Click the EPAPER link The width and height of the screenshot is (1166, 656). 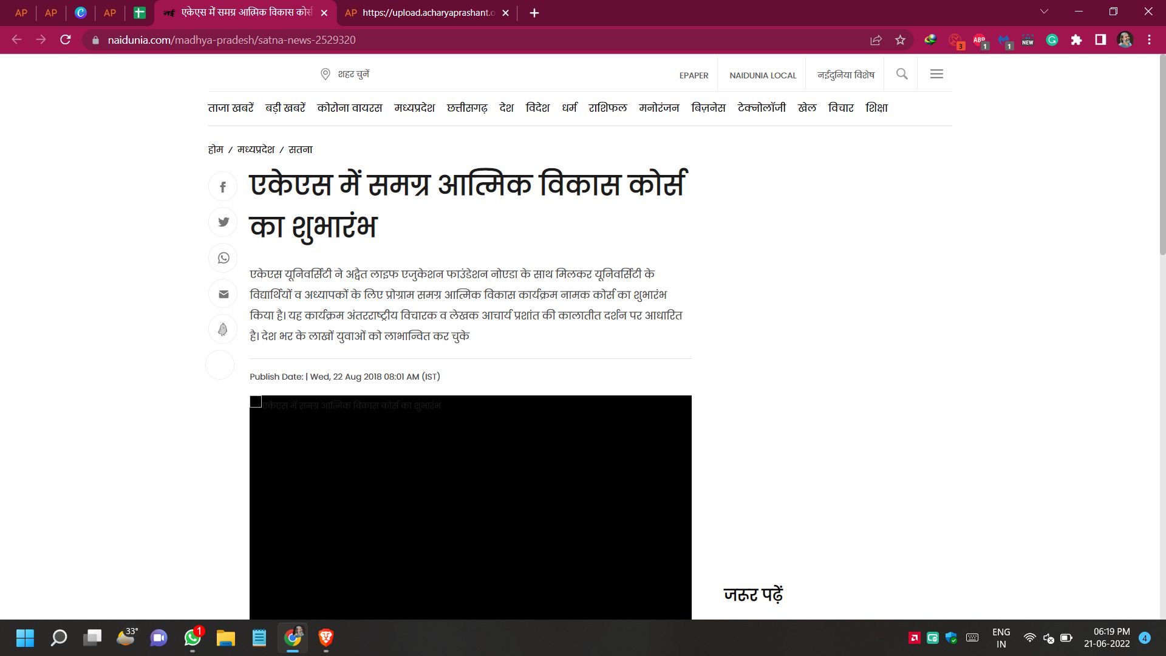tap(694, 75)
